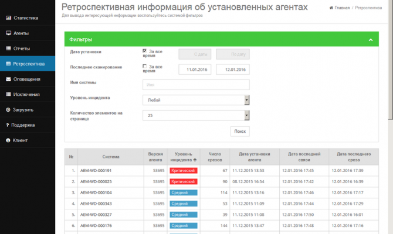Click the 12.01.2016 scan end date field

pos(233,70)
